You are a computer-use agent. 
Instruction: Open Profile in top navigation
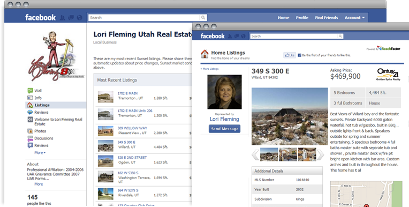tap(302, 18)
